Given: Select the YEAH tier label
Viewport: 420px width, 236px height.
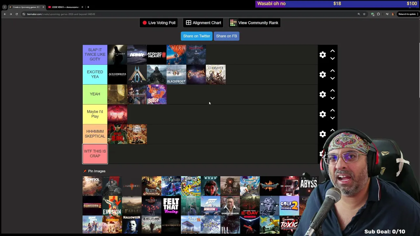Looking at the screenshot, I should (95, 94).
